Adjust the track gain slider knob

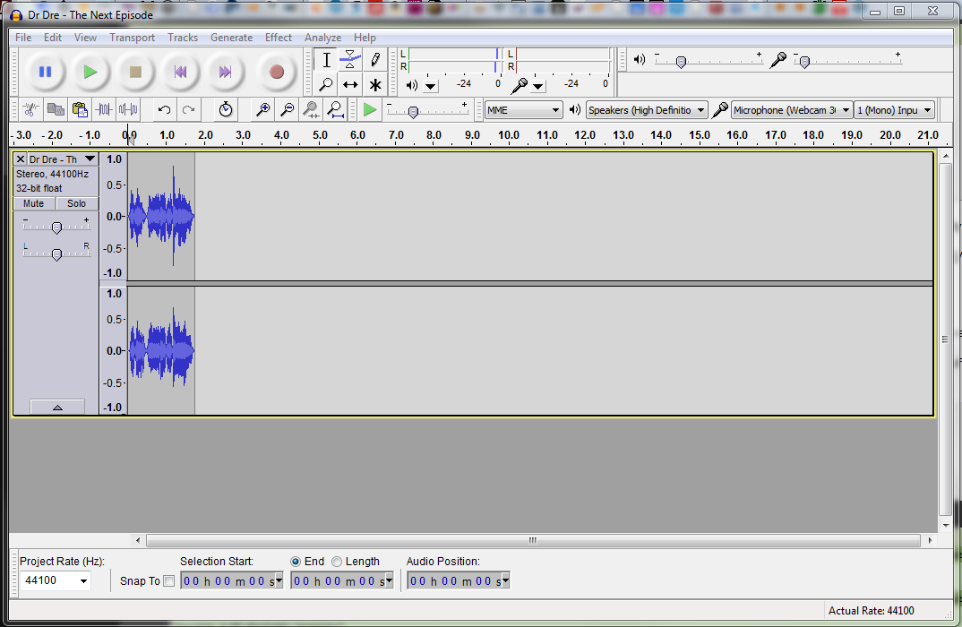click(x=56, y=228)
